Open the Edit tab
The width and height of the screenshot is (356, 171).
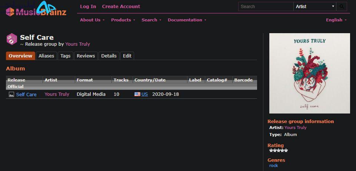(127, 56)
